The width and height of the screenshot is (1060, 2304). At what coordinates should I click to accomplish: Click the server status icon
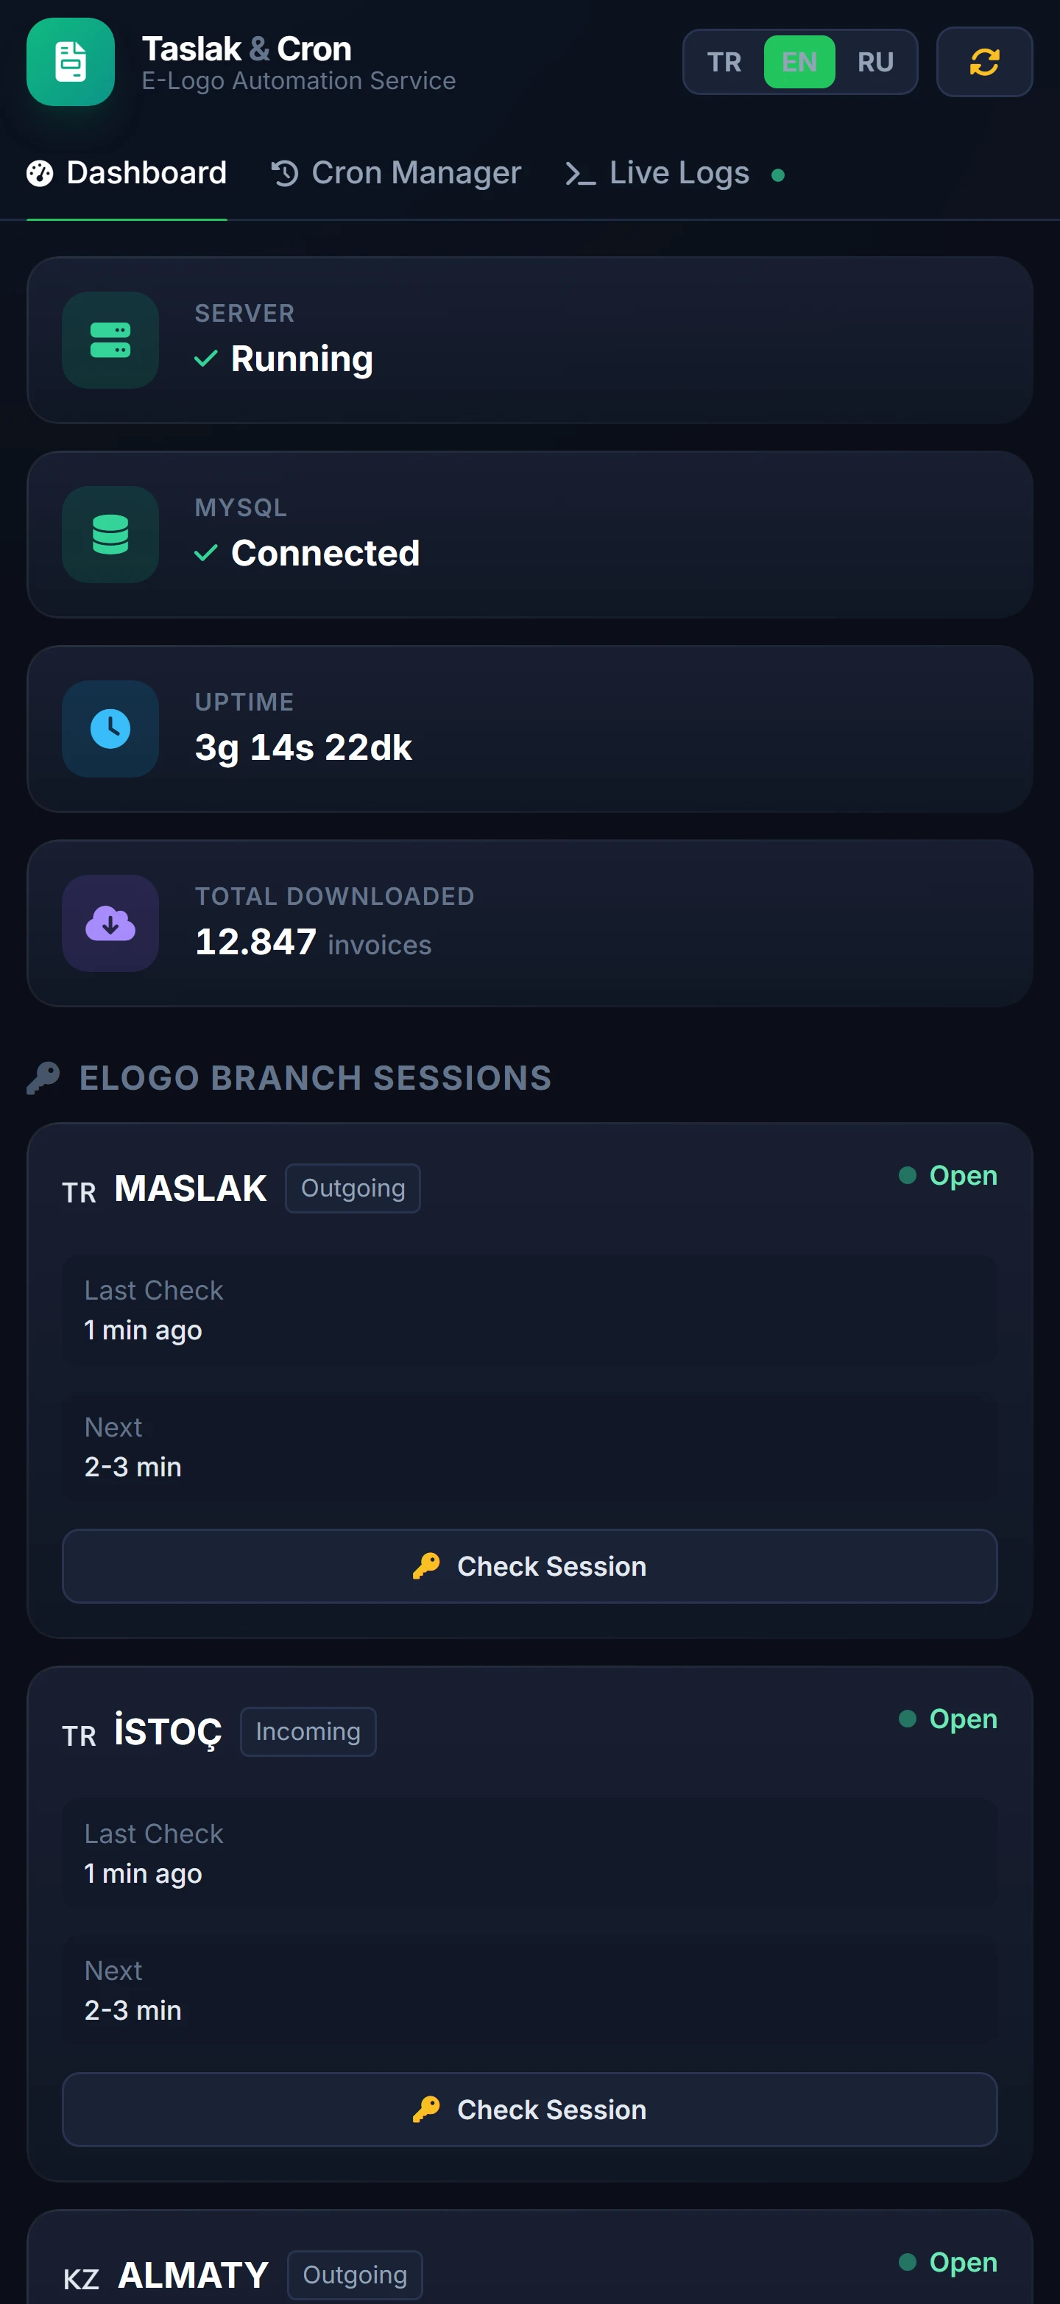tap(111, 340)
